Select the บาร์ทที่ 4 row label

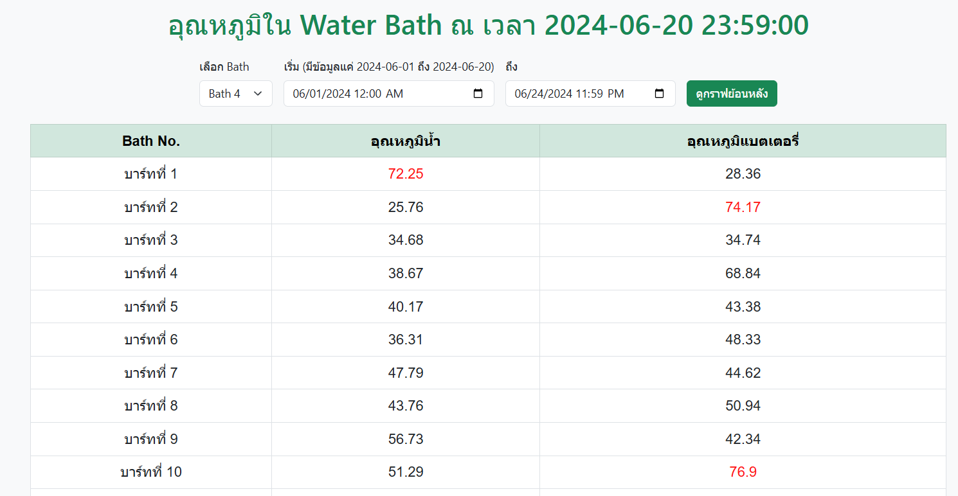click(x=151, y=274)
